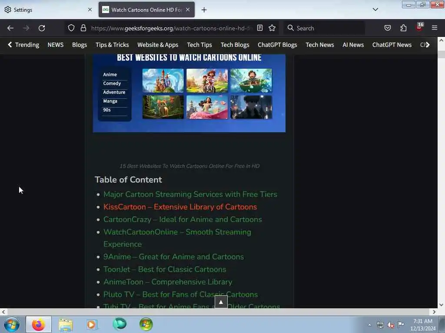Viewport: 445px width, 333px height.
Task: Open the Trending category
Action: pos(27,45)
